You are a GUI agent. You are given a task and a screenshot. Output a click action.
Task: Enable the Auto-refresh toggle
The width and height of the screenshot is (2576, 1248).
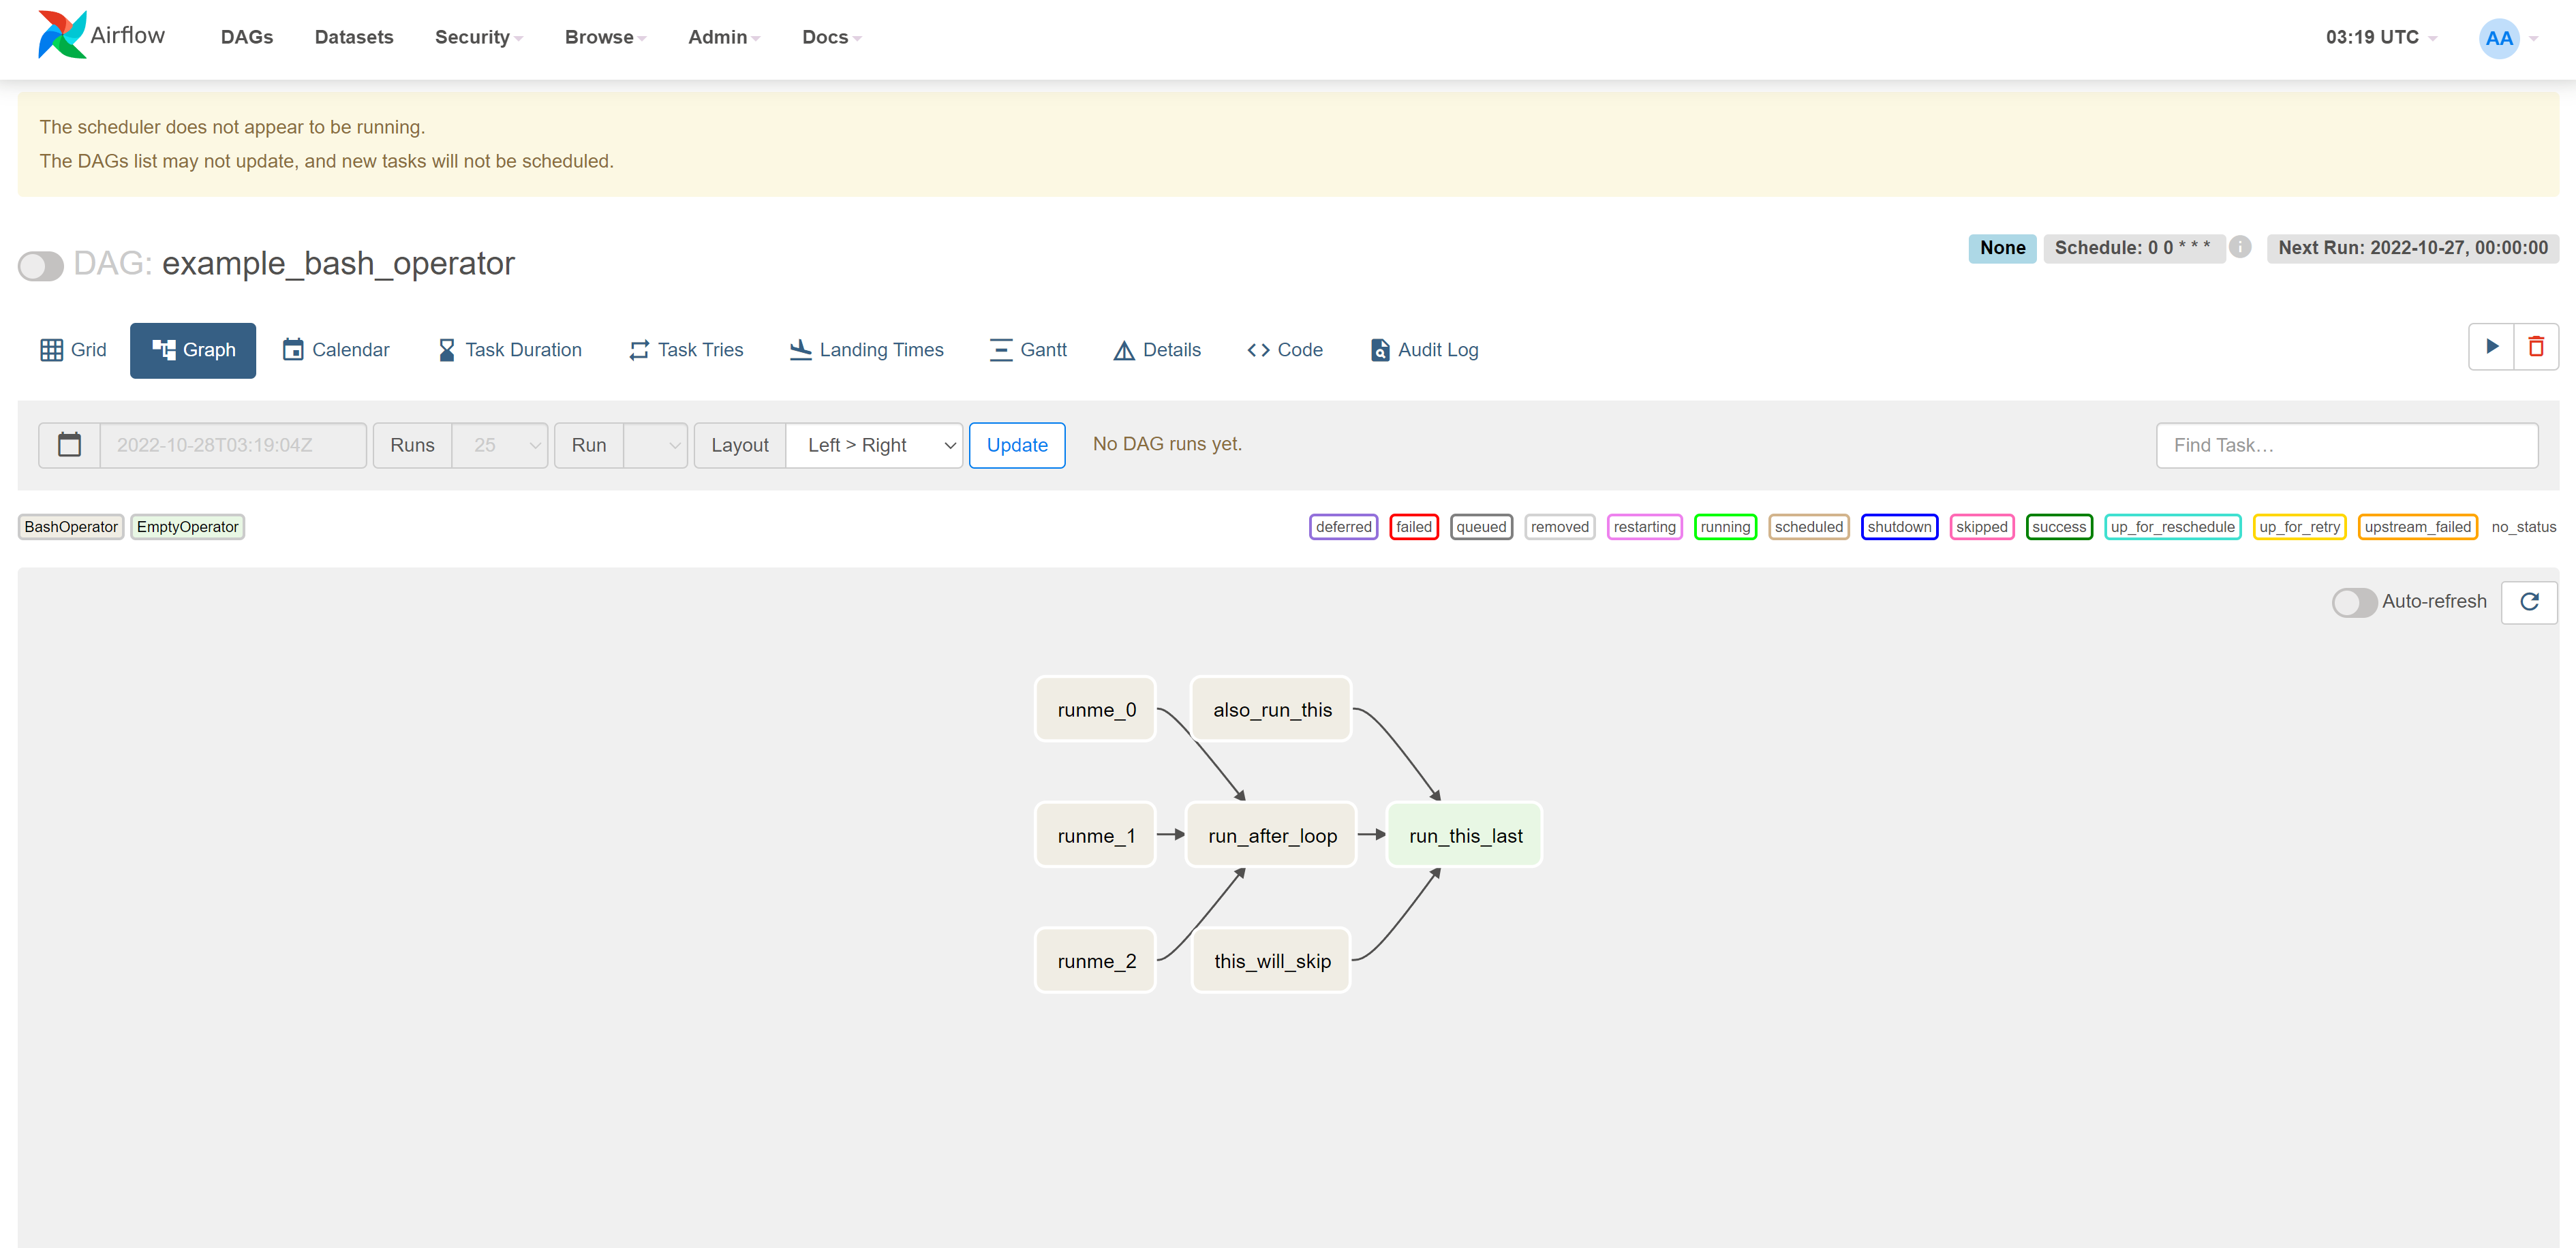pyautogui.click(x=2354, y=602)
